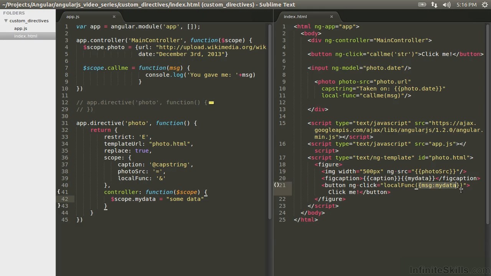Screen dimensions: 491x276
Task: Click the left pane vertical scrollbar
Action: [x=270, y=122]
